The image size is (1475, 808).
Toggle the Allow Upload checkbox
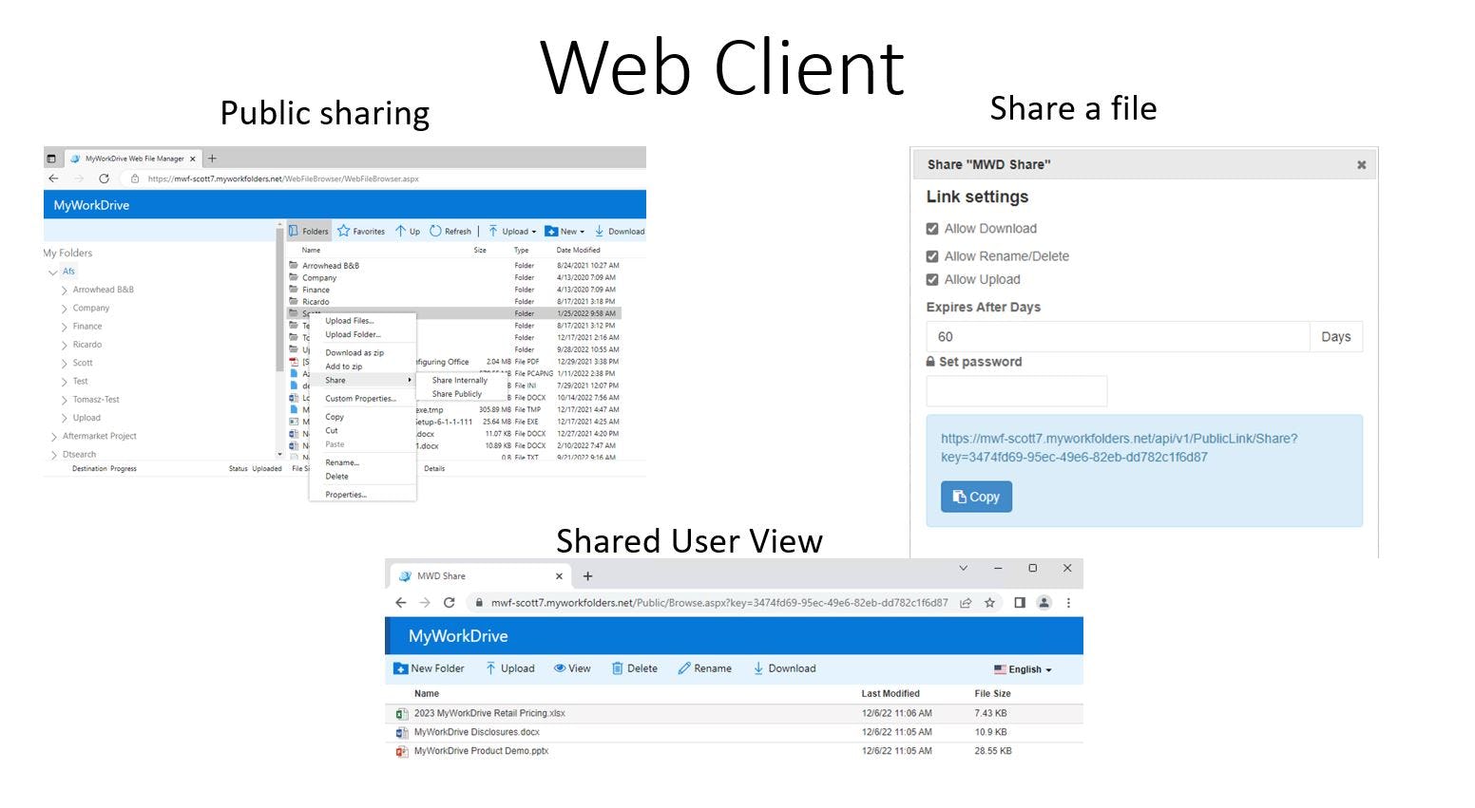[932, 279]
